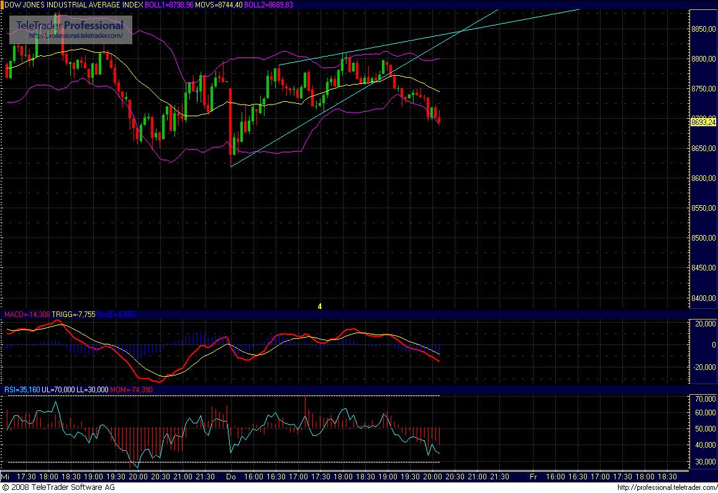The image size is (718, 493).
Task: Click the MACD=-14,308 readout
Action: click(x=27, y=315)
